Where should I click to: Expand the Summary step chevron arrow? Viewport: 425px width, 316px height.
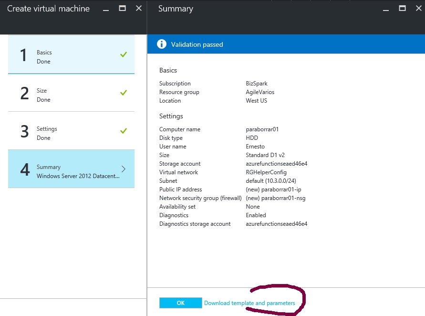click(x=124, y=169)
